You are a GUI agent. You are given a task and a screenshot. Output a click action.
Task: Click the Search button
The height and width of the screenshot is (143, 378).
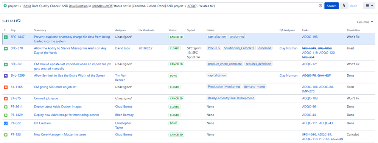pos(331,6)
